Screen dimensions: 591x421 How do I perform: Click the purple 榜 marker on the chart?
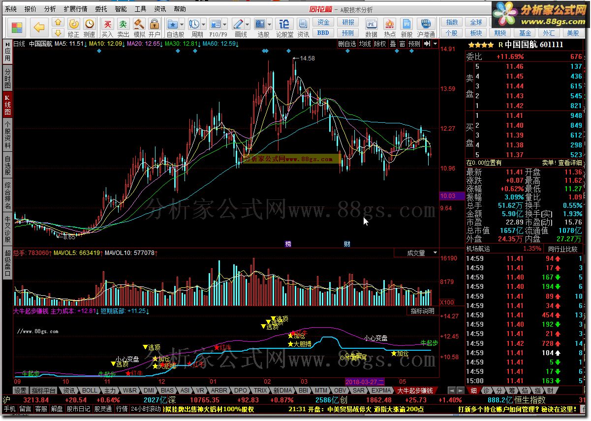[x=288, y=244]
